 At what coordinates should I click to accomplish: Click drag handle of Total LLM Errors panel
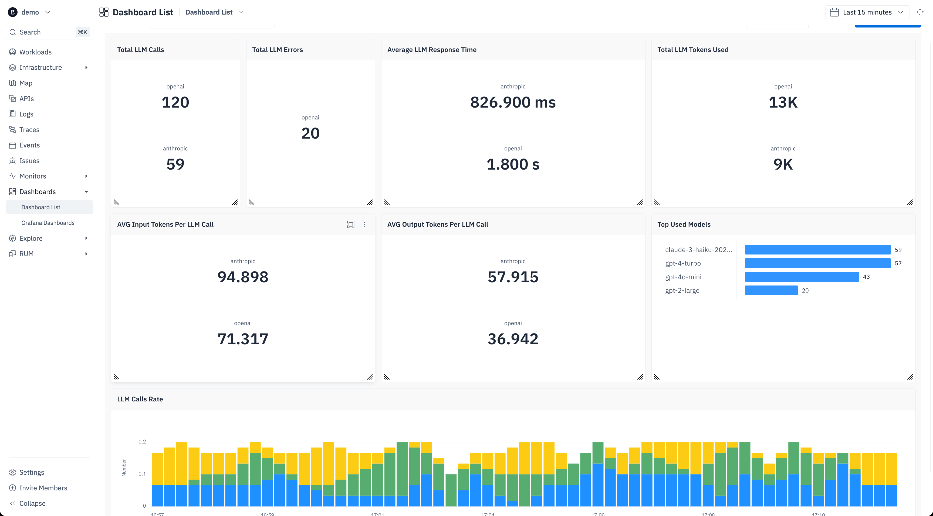coord(252,202)
